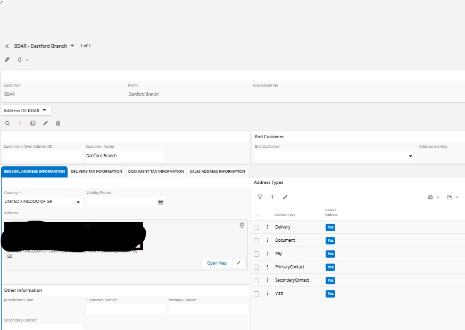Open the Document row three-dot menu
This screenshot has width=465, height=330.
267,240
